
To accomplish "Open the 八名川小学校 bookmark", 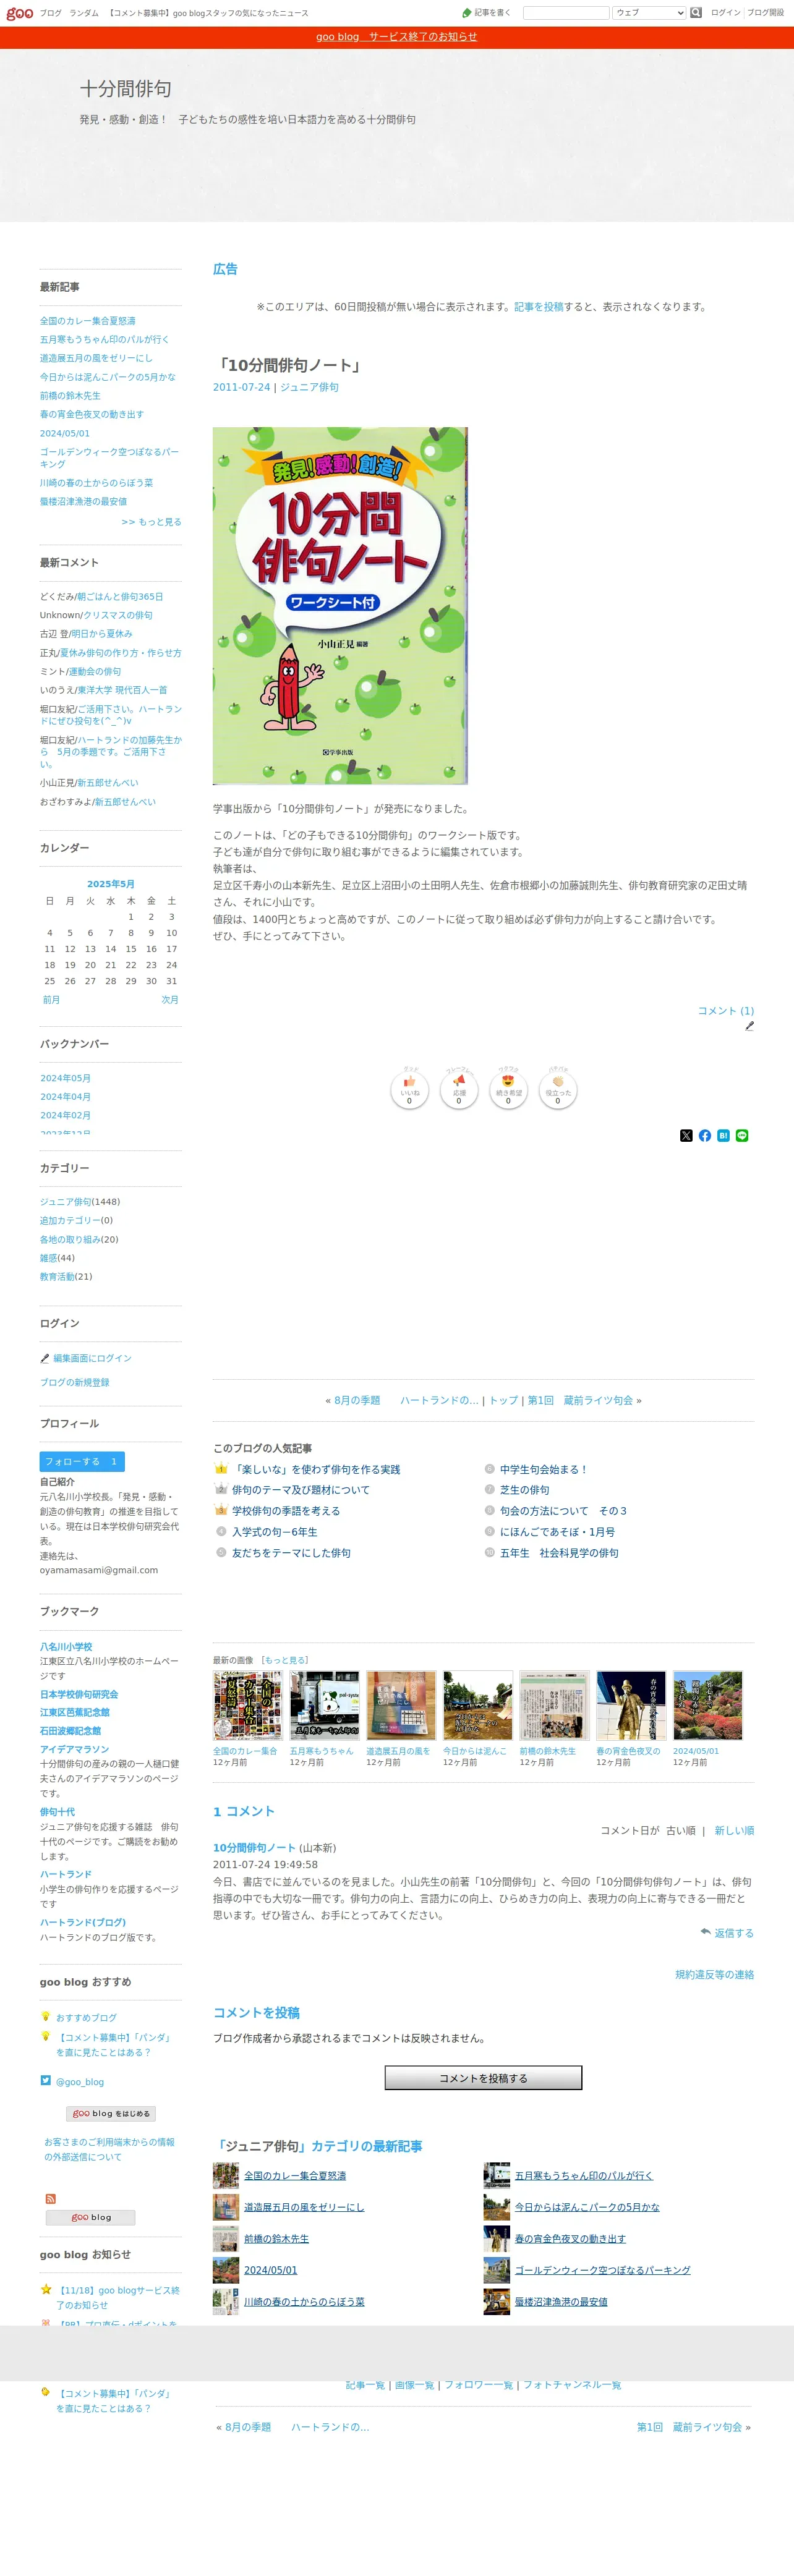I will (66, 1647).
